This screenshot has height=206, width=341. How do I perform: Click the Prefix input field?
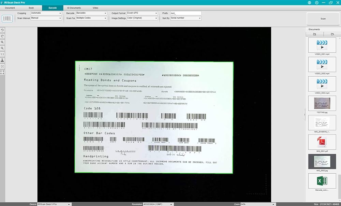[186, 13]
